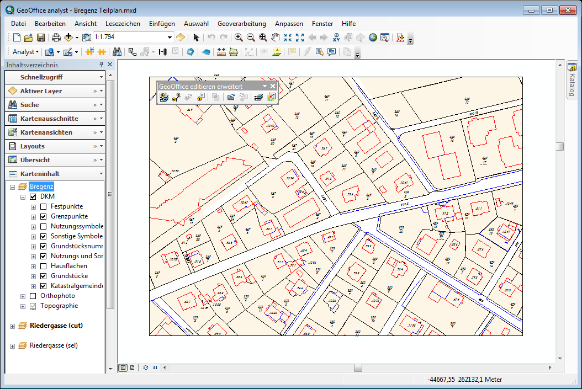
Task: Click the first icon in GeoOffice editieren erweitert
Action: (x=163, y=97)
